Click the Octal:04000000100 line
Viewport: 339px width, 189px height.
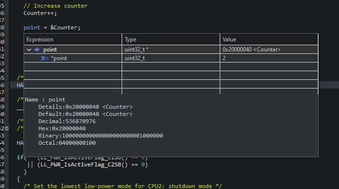67,143
